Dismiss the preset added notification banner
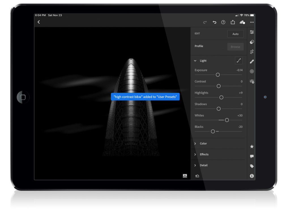This screenshot has height=221, width=290. (x=145, y=97)
